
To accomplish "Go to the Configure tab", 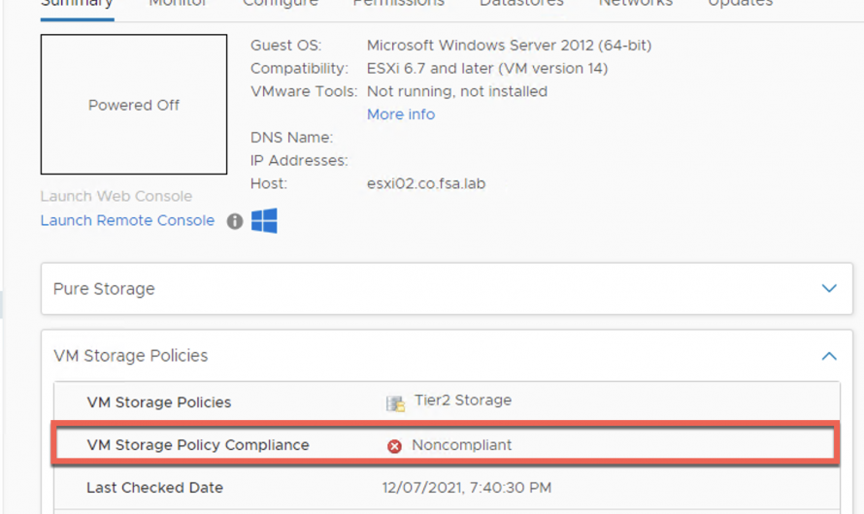I will point(280,4).
